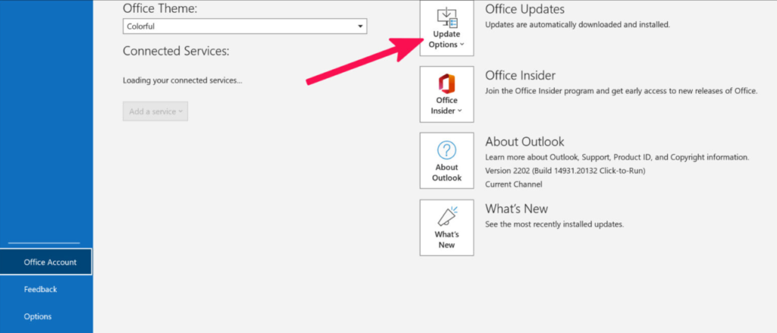Click 'See the most recently installed updates.'
Image resolution: width=777 pixels, height=333 pixels.
(x=555, y=224)
